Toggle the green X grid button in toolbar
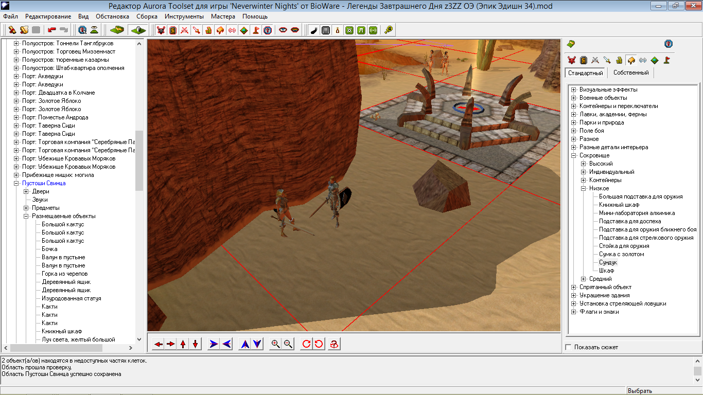 349,30
